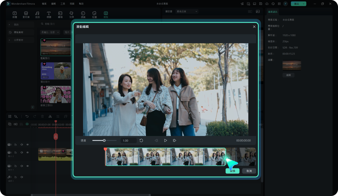Open the 媒體 (Media) panel

pos(15,14)
